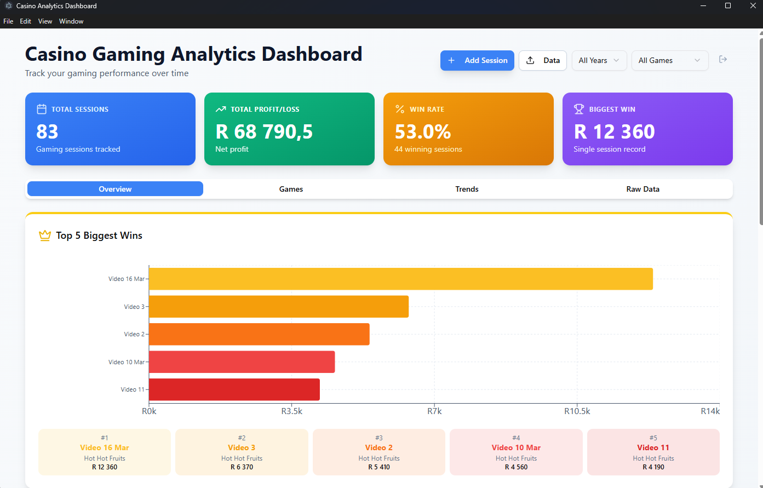Open the Edit menu
This screenshot has width=763, height=488.
(26, 21)
